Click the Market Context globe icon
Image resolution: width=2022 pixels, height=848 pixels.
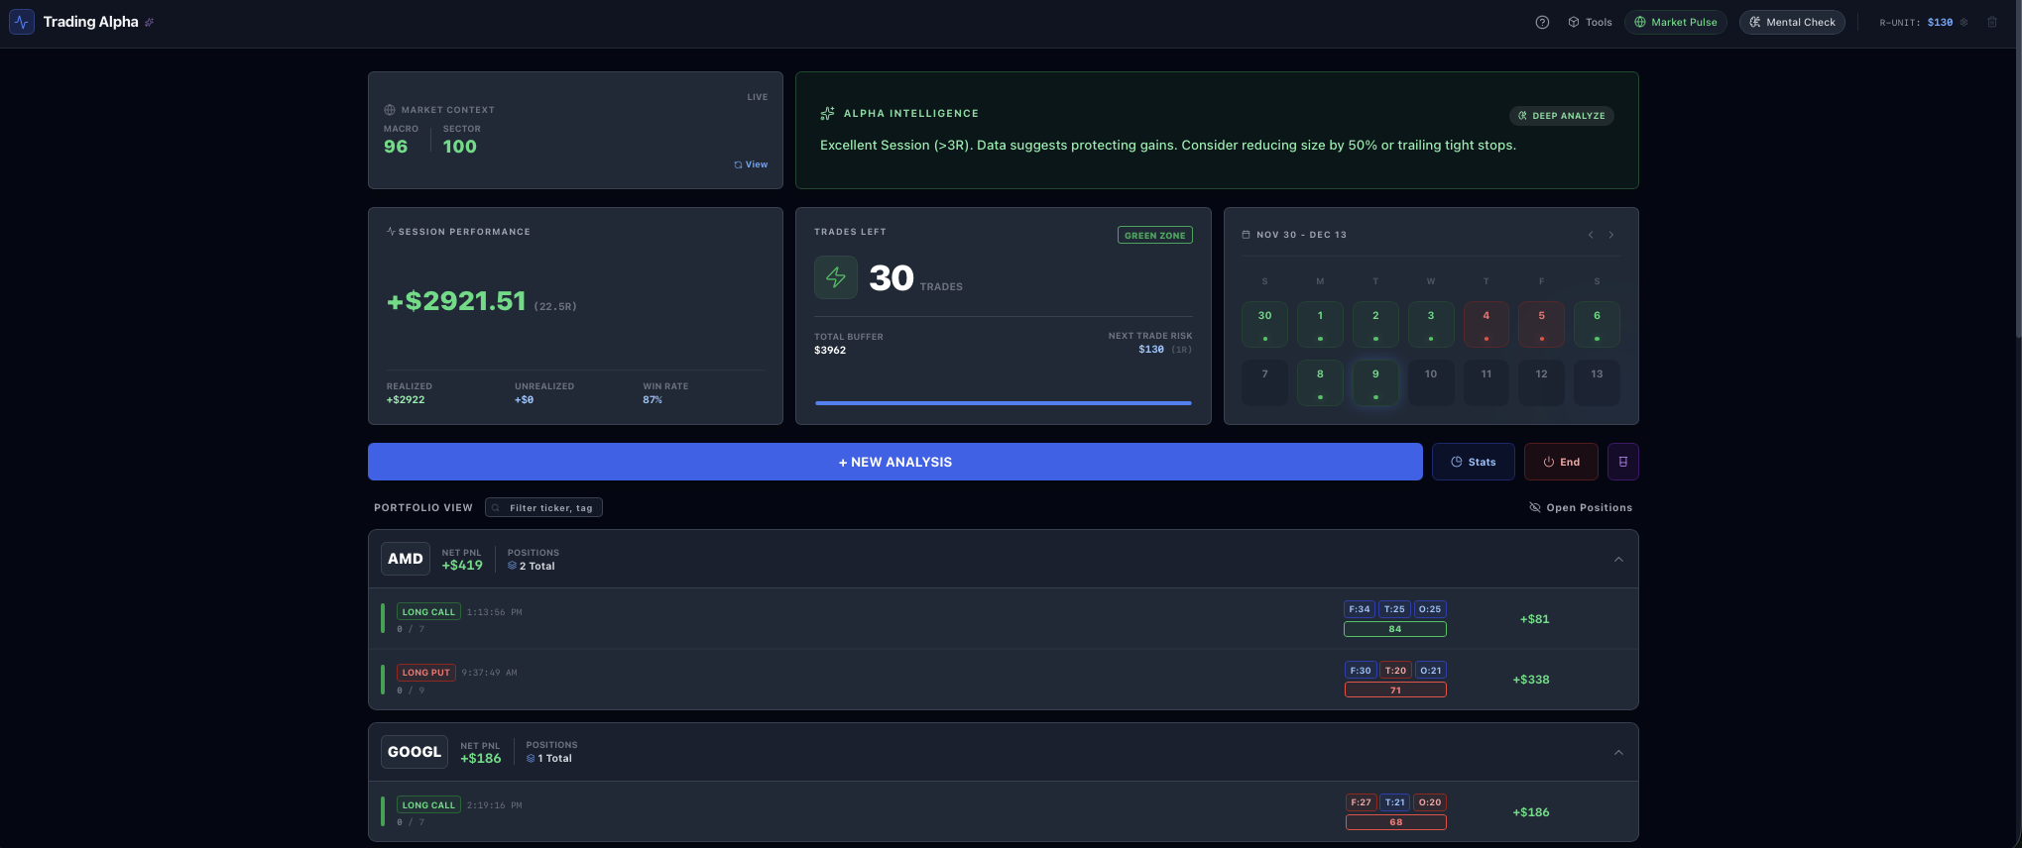tap(390, 110)
